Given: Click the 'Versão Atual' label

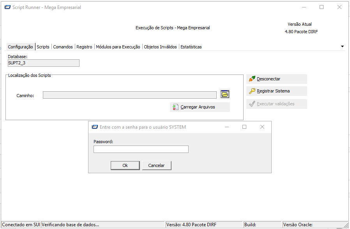Looking at the screenshot, I should pyautogui.click(x=300, y=24).
